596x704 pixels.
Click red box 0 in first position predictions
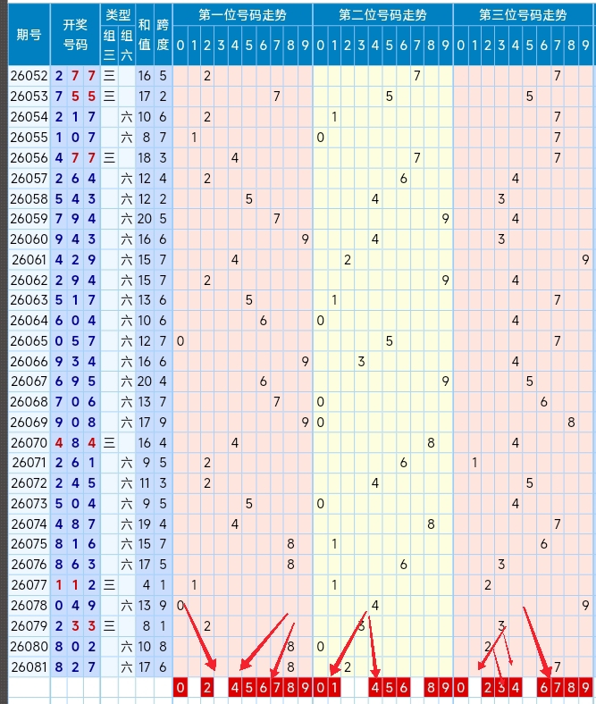tap(180, 687)
